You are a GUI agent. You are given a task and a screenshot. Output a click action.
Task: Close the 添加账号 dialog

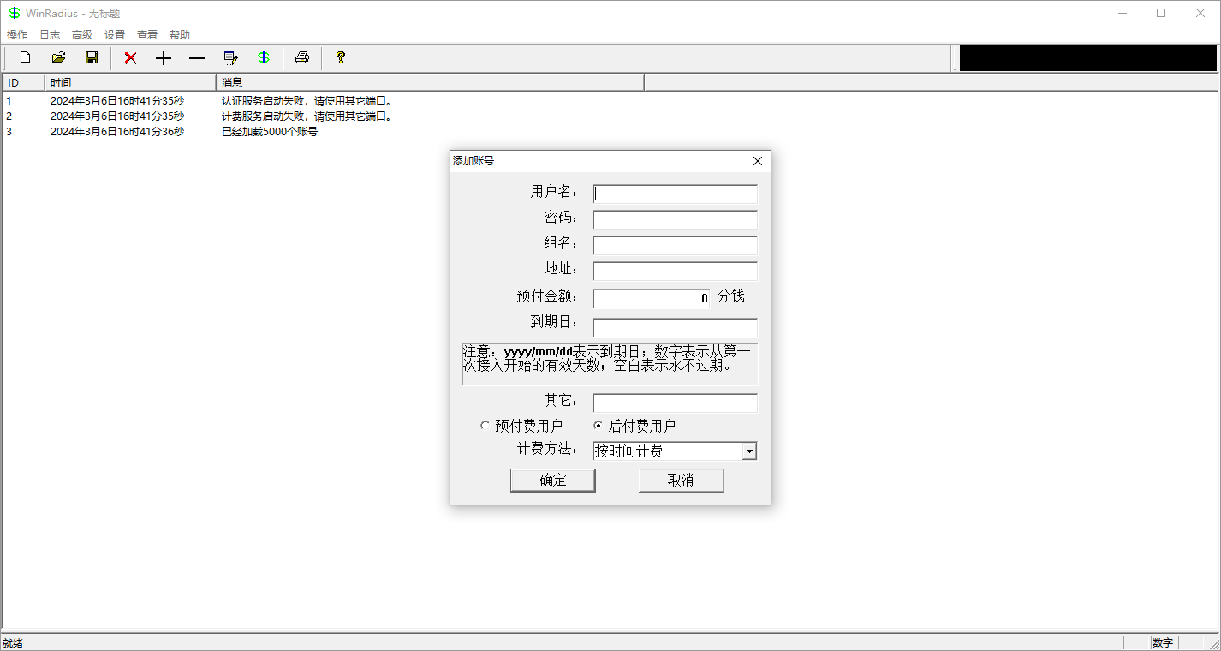757,161
